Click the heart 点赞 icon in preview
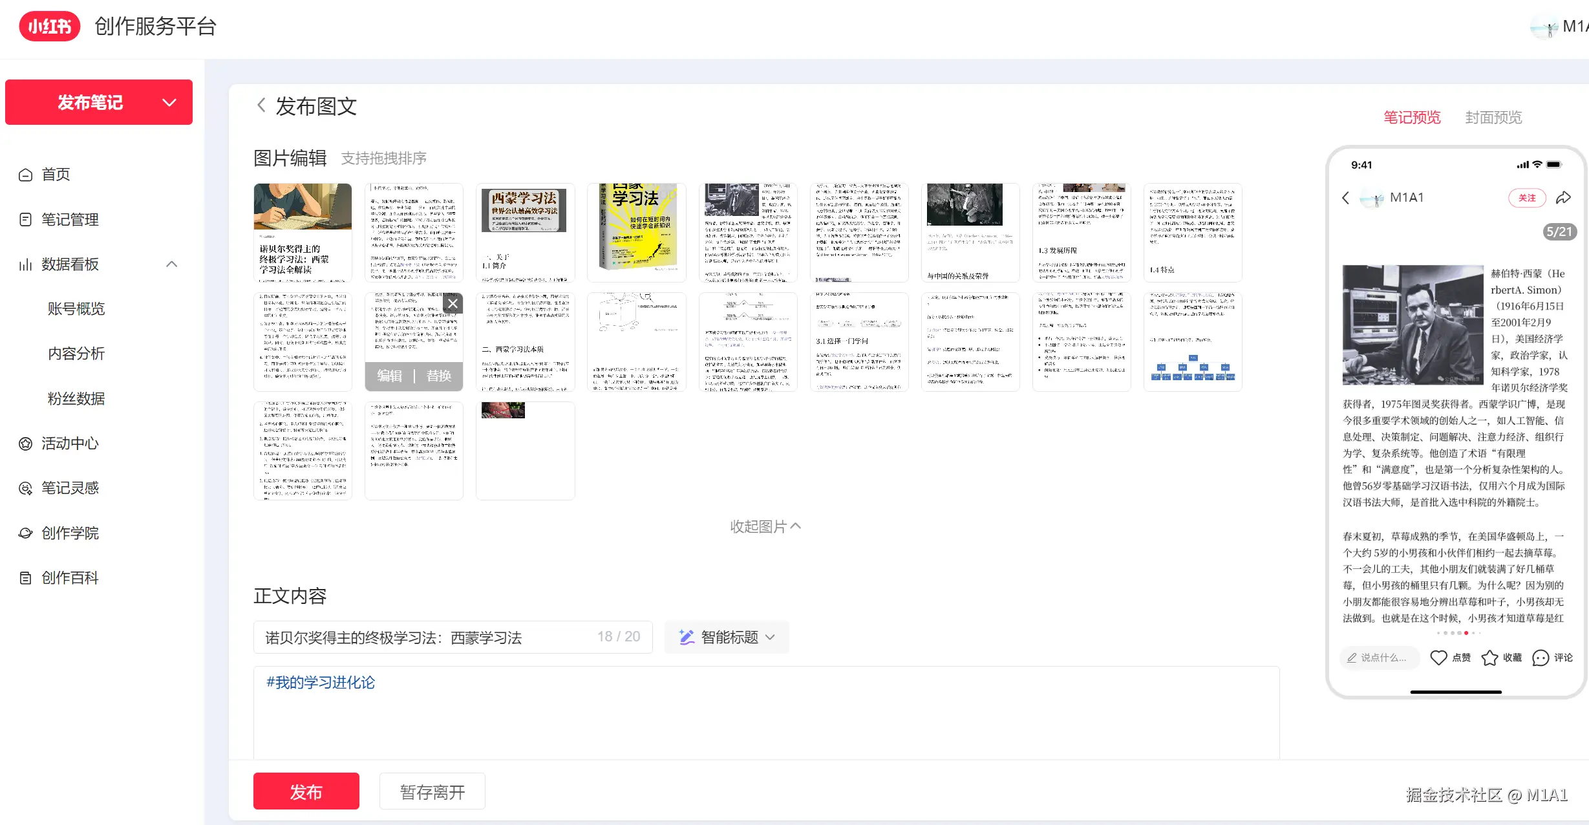 click(x=1438, y=658)
